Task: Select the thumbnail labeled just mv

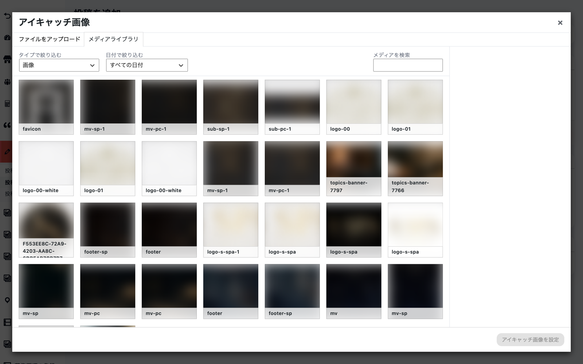Action: tap(354, 292)
